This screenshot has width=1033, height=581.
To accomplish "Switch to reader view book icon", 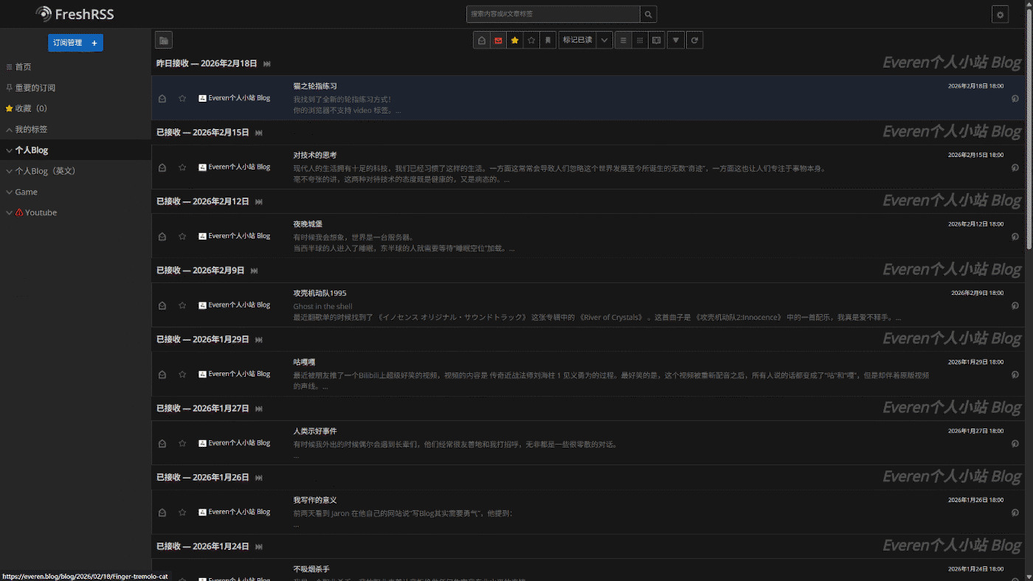I will click(656, 40).
